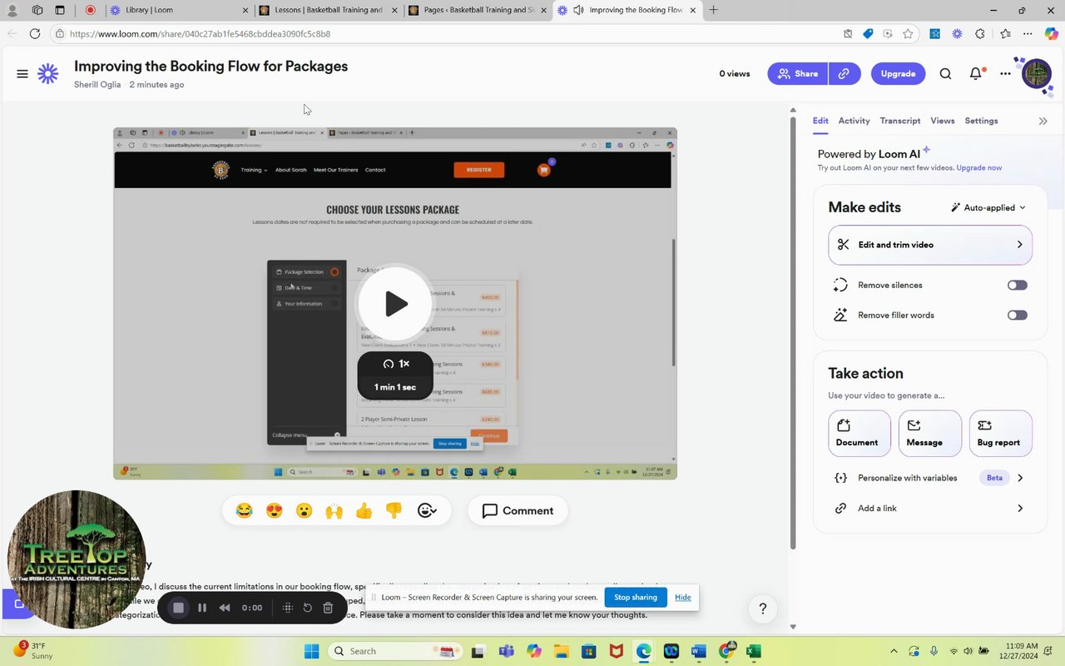This screenshot has width=1065, height=666.
Task: Switch to the Settings tab
Action: coord(981,121)
